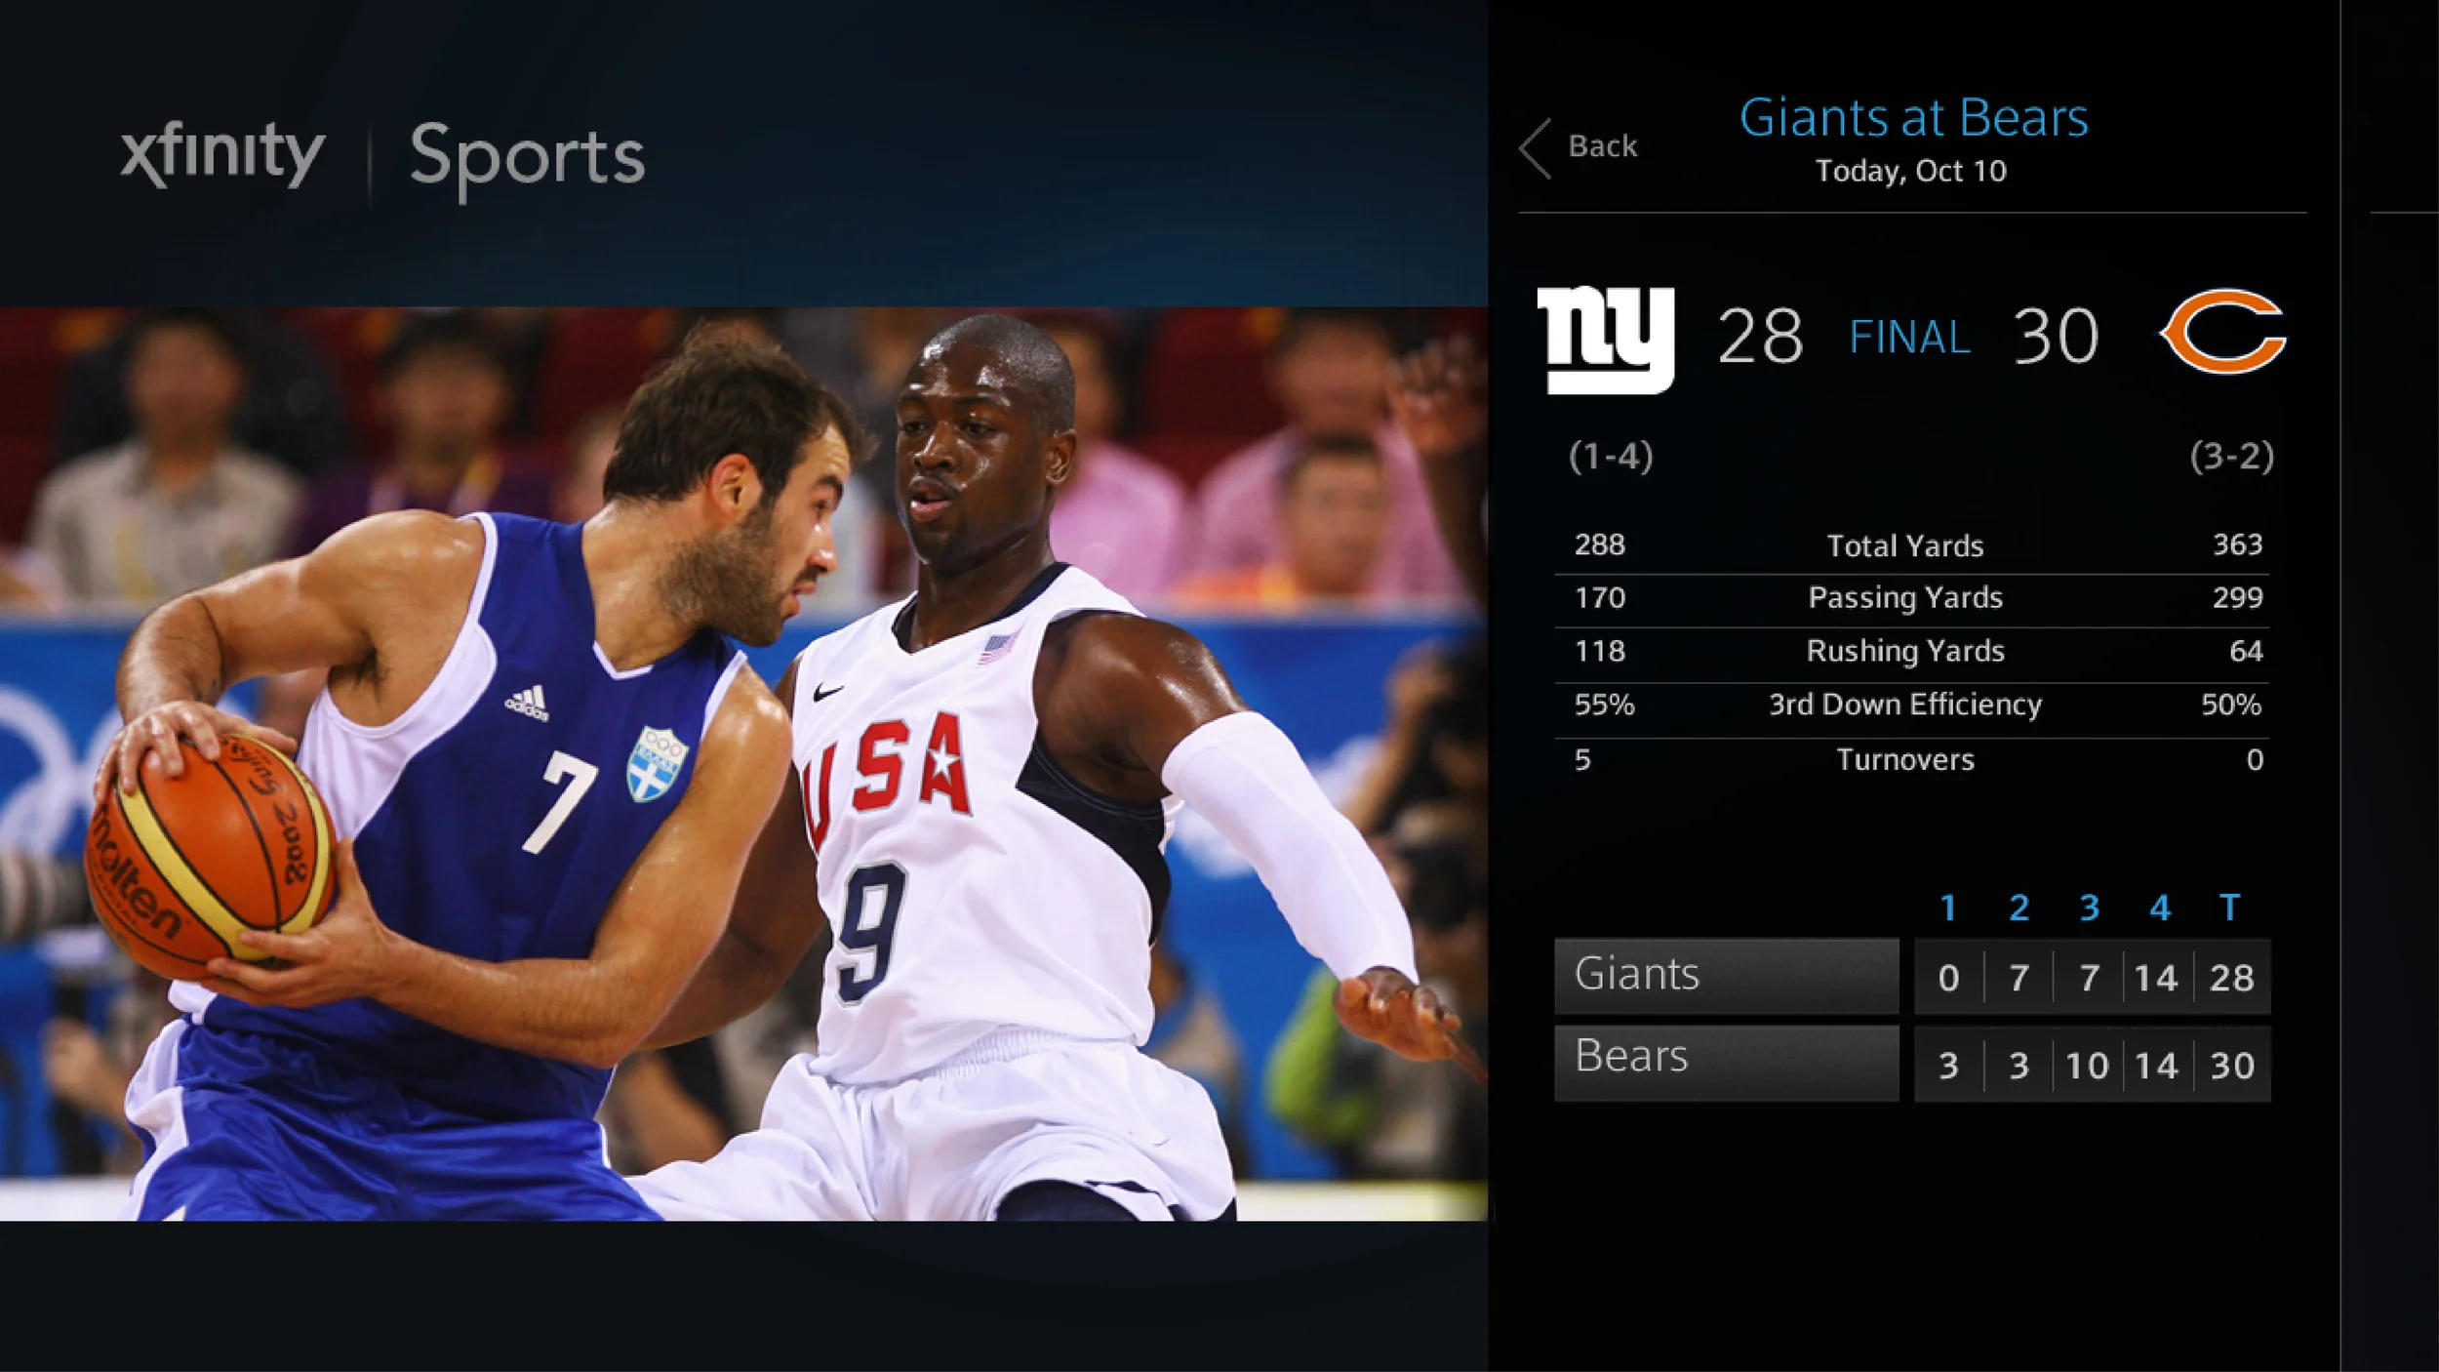Open the Giants at Bears heading
This screenshot has height=1372, width=2439.
[x=1914, y=118]
